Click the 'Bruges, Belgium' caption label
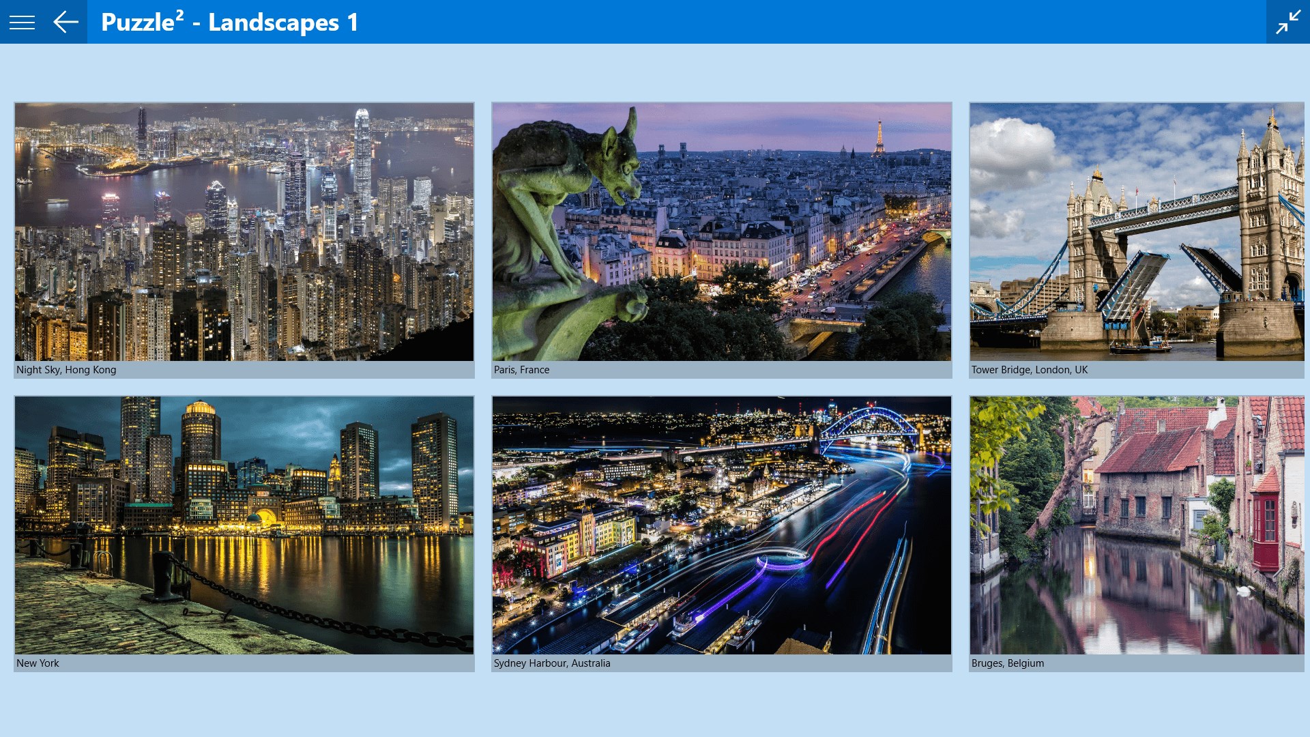 click(1007, 663)
